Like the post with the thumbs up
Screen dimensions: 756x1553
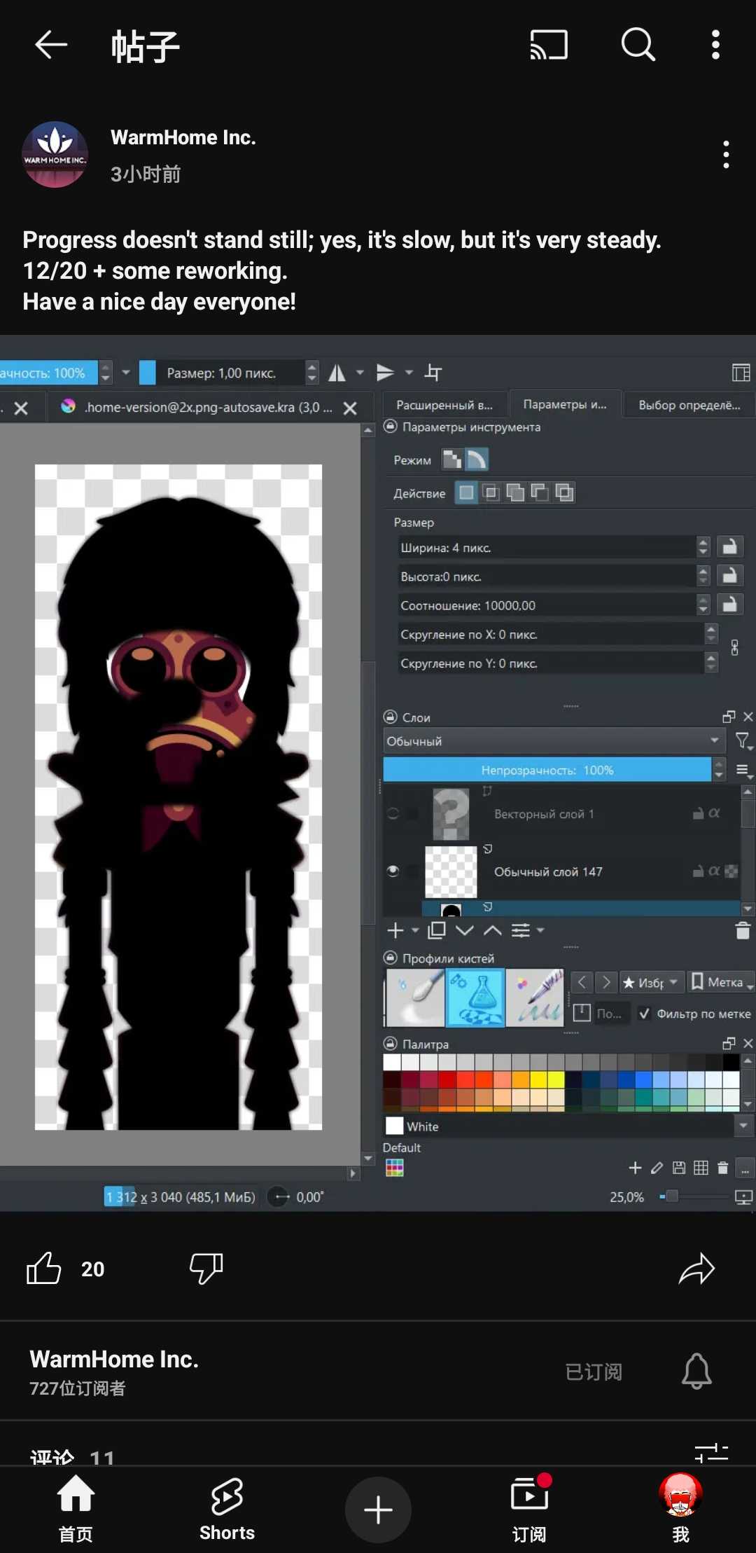click(44, 1268)
